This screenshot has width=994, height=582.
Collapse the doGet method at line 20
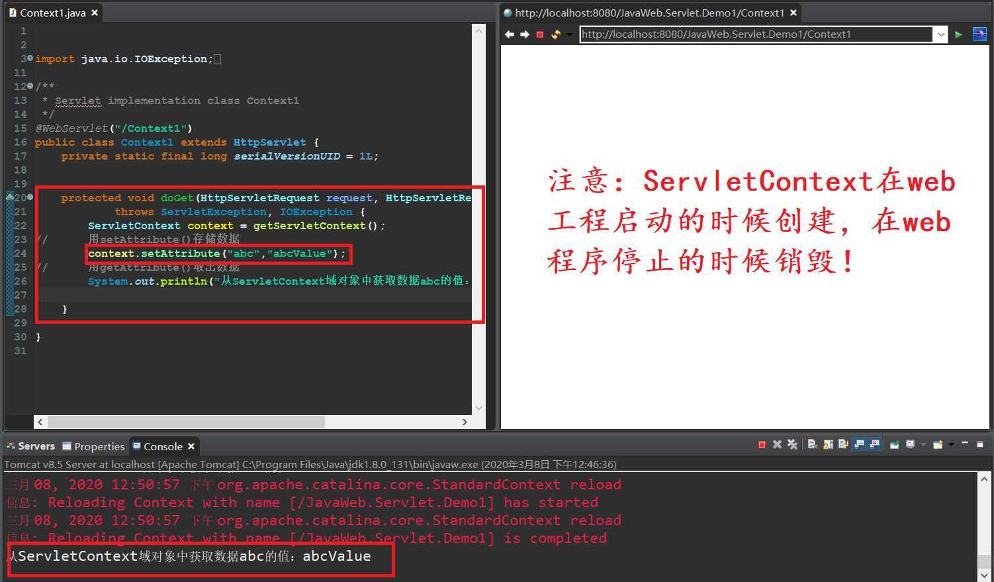30,197
